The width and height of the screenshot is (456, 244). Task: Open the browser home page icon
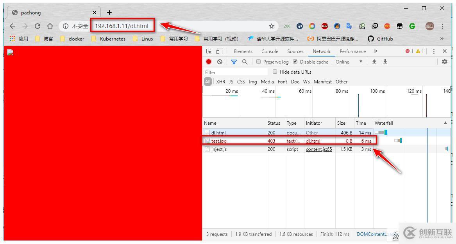[50, 26]
